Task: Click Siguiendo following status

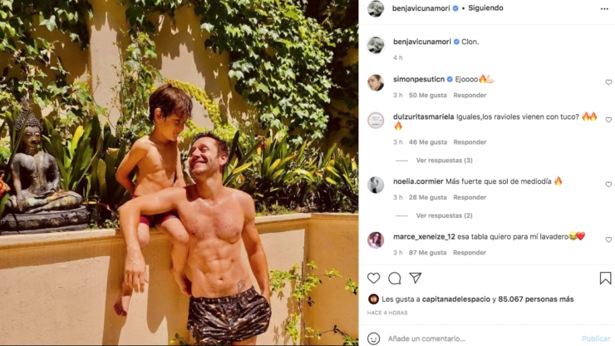Action: pyautogui.click(x=485, y=7)
